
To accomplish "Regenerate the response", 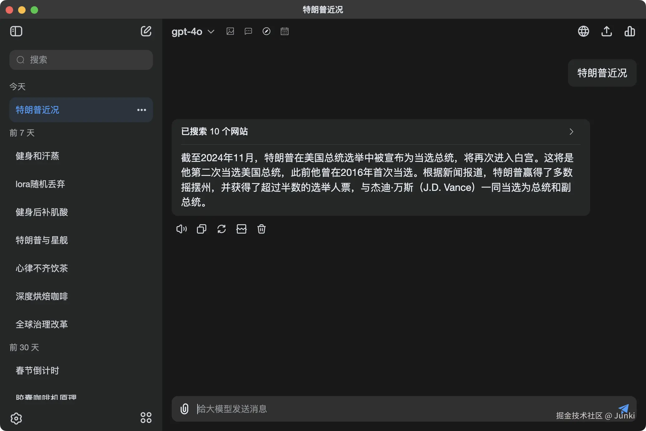I will (x=222, y=229).
